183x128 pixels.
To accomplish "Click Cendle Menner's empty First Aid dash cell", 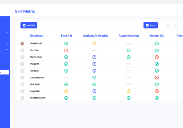I will pos(66,77).
